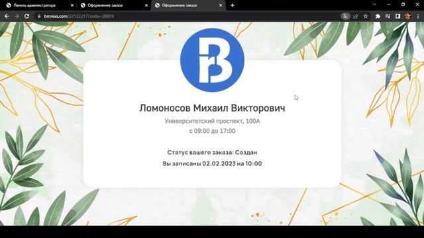Open the browser profile avatar
Viewport: 424px width, 238px height.
tap(408, 16)
